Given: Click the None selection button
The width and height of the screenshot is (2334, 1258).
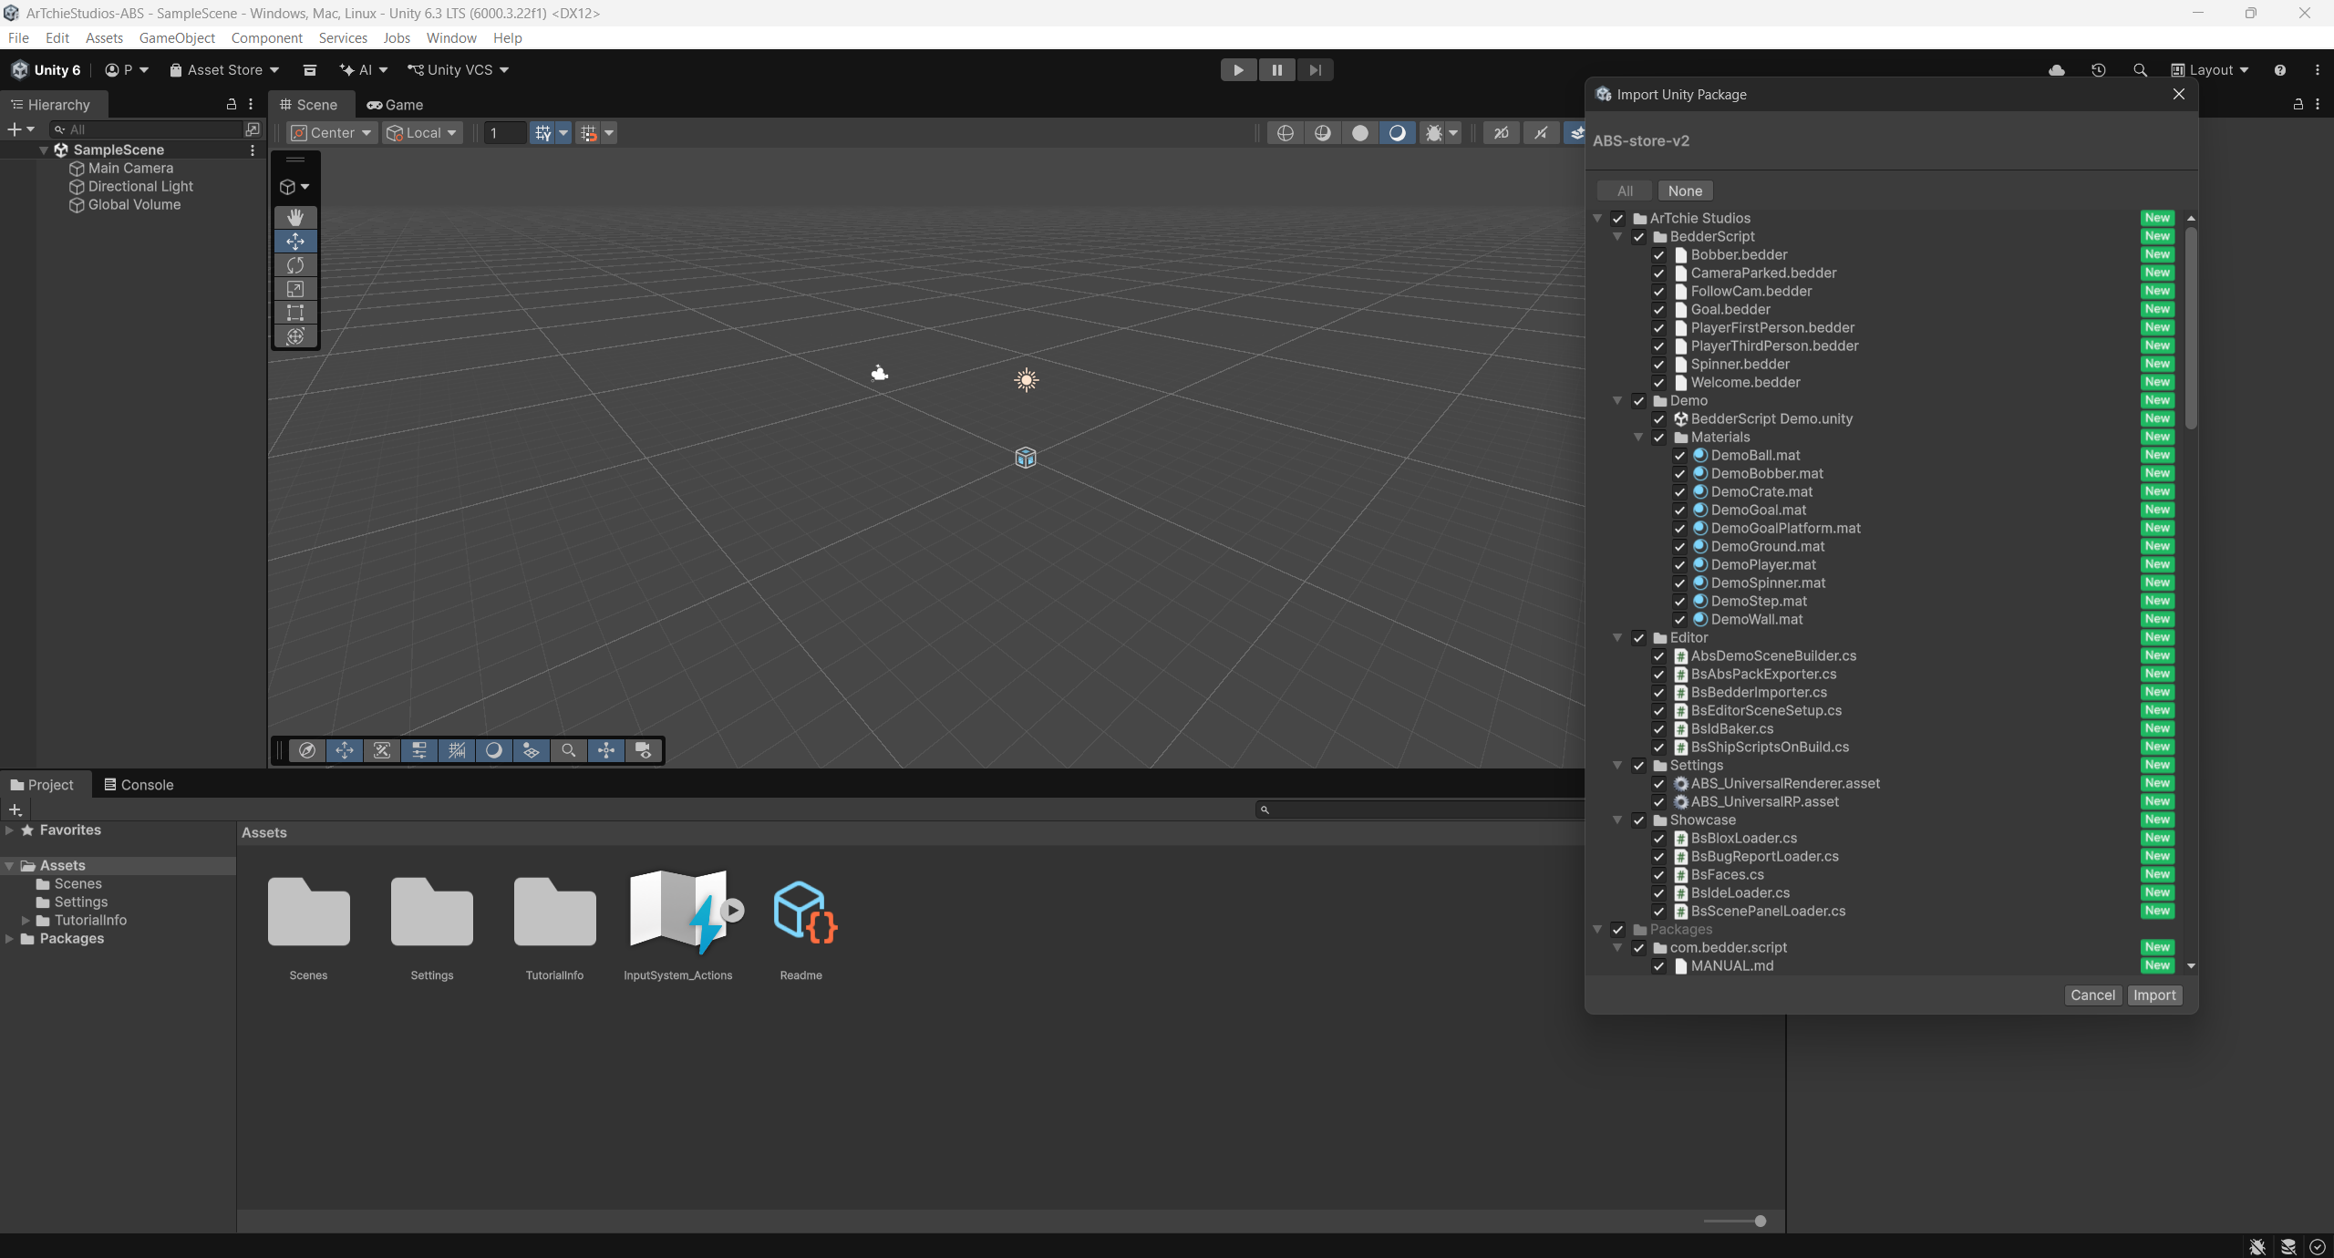Looking at the screenshot, I should click(x=1685, y=191).
